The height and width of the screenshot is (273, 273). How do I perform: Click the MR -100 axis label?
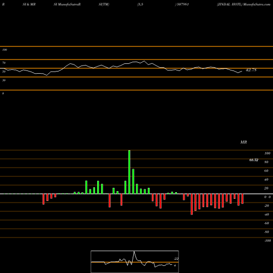[x=268, y=241]
